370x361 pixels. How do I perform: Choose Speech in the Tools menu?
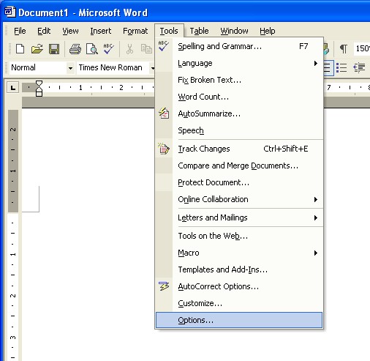(240, 130)
